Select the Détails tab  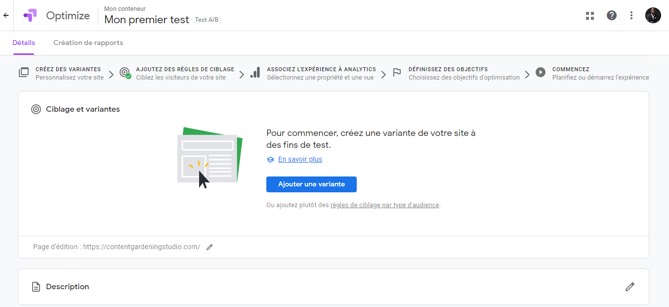point(23,43)
